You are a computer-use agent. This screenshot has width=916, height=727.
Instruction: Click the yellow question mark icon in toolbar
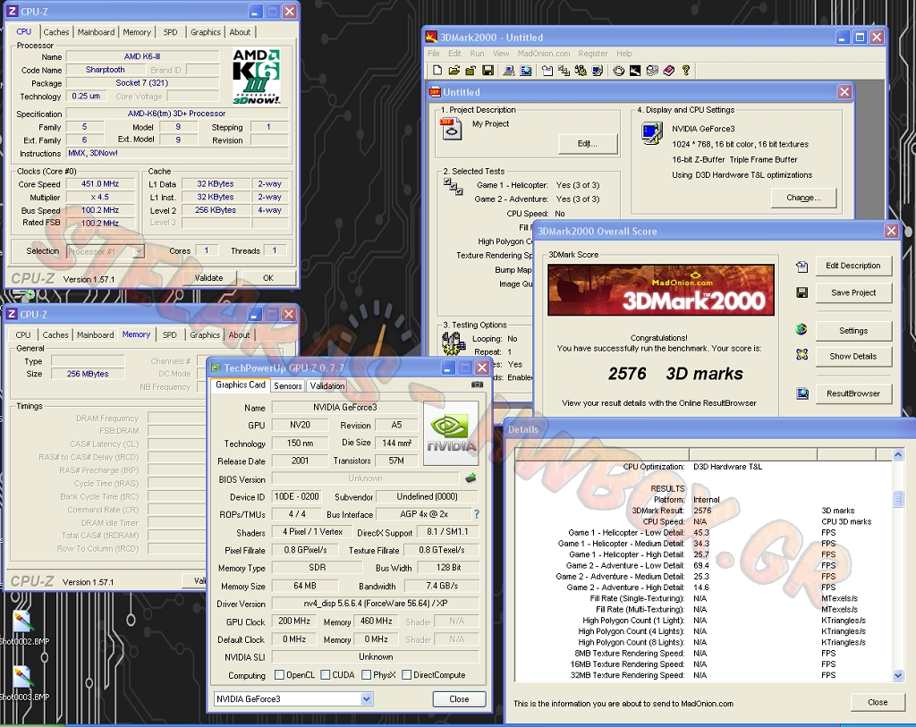[x=686, y=71]
